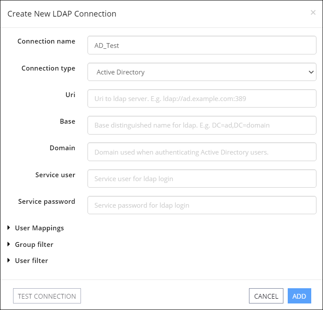Click the Base distinguished name field
The height and width of the screenshot is (310, 323).
[202, 125]
